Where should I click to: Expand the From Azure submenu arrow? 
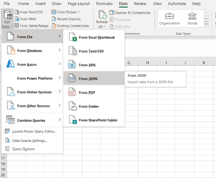point(60,64)
